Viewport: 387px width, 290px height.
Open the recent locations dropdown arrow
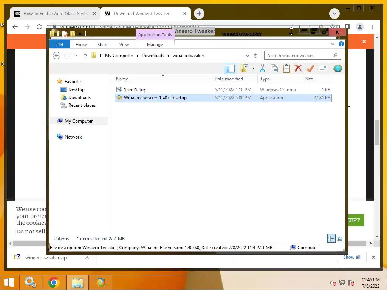(76, 56)
